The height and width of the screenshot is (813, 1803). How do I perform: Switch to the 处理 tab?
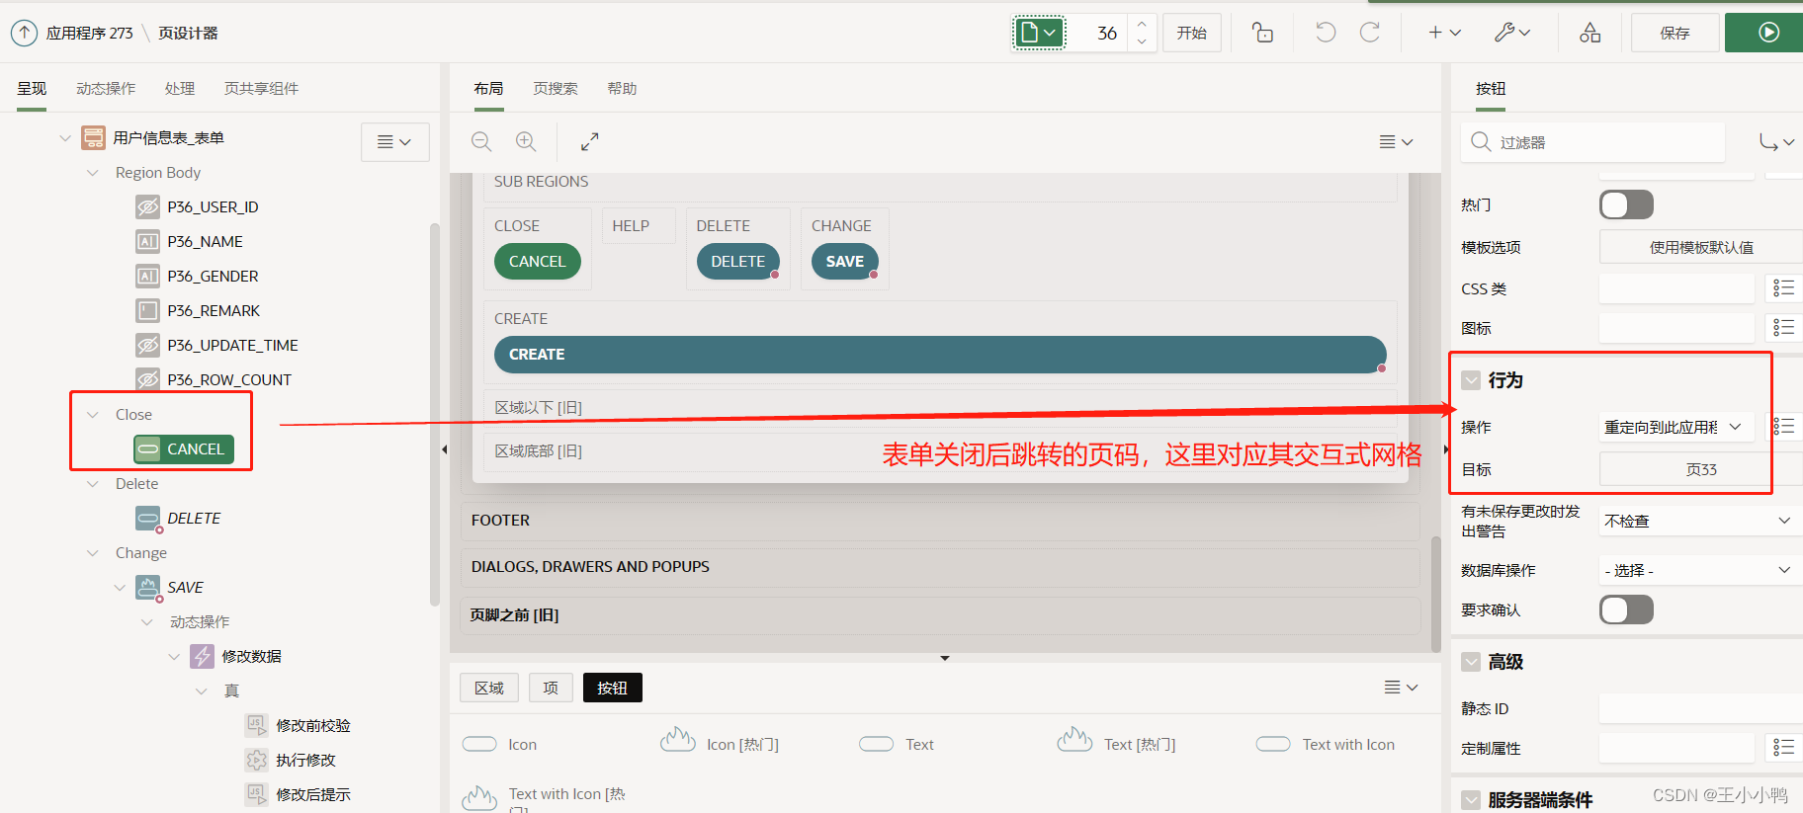(x=180, y=88)
